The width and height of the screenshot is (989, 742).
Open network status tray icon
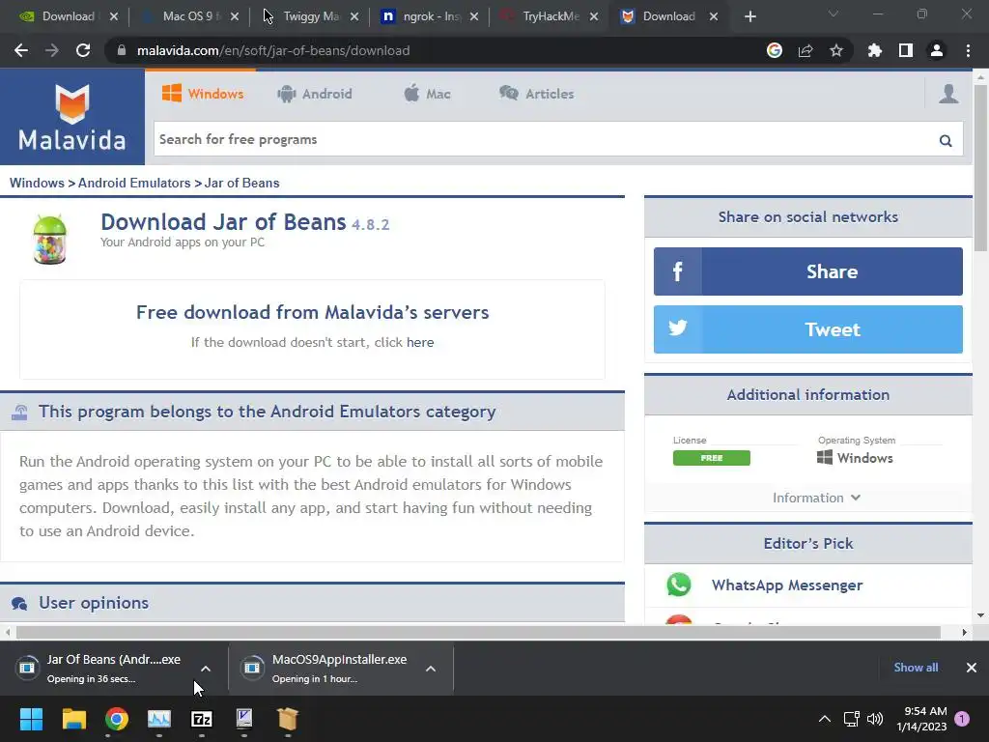852,719
